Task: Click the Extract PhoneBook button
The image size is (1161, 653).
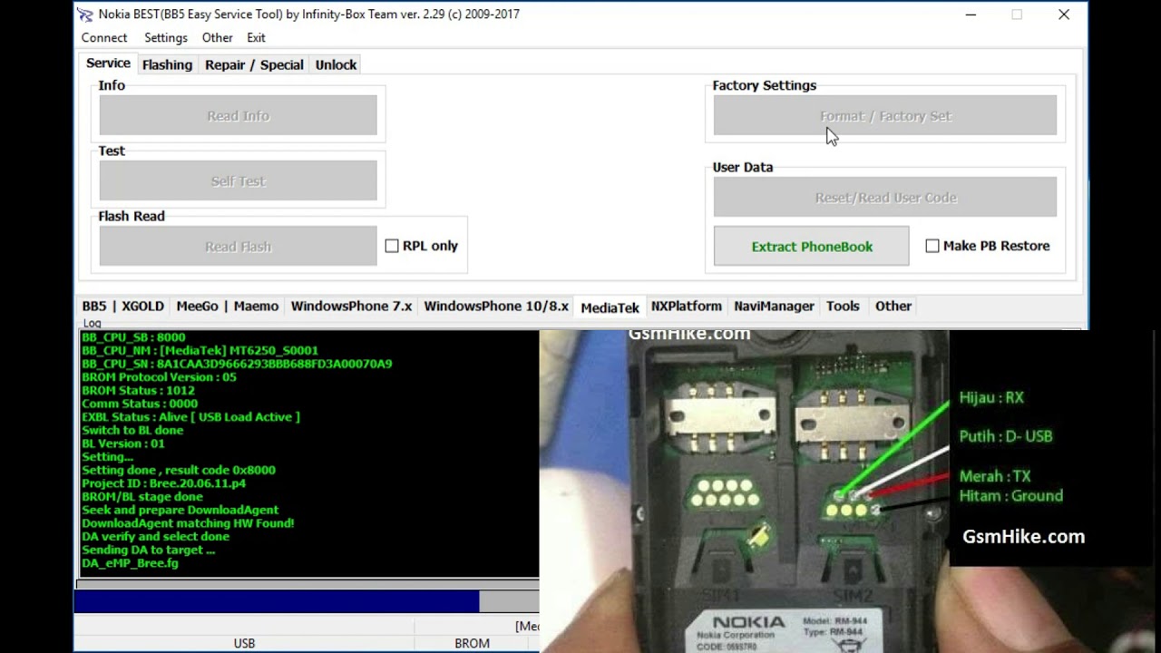Action: (811, 247)
